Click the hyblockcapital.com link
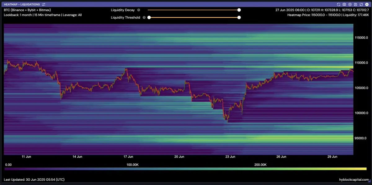The width and height of the screenshot is (372, 185). click(354, 180)
